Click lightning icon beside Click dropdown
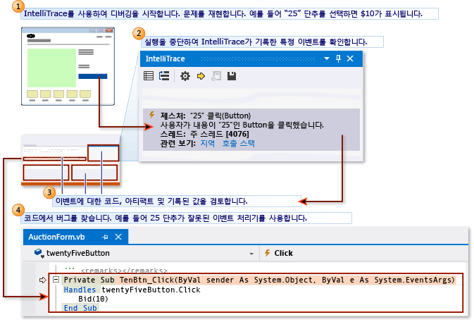474x322 pixels. [267, 253]
